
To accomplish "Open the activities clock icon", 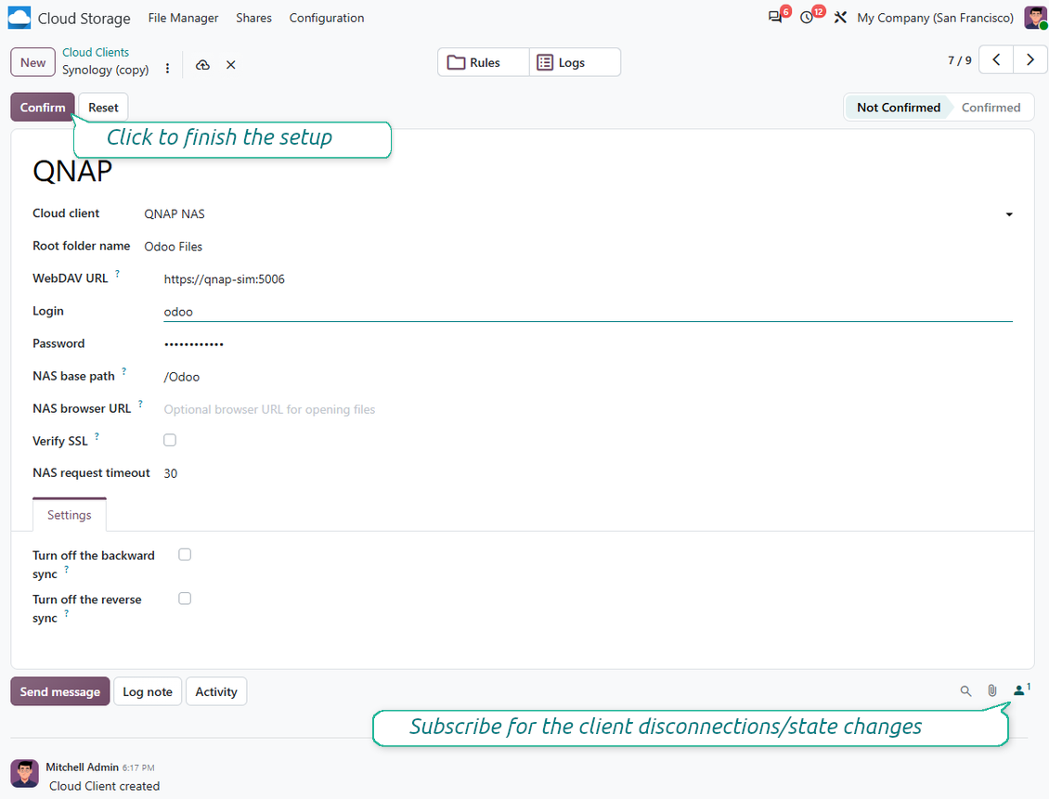I will (x=807, y=18).
